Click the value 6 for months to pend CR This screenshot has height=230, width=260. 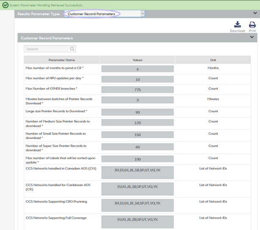(x=138, y=69)
